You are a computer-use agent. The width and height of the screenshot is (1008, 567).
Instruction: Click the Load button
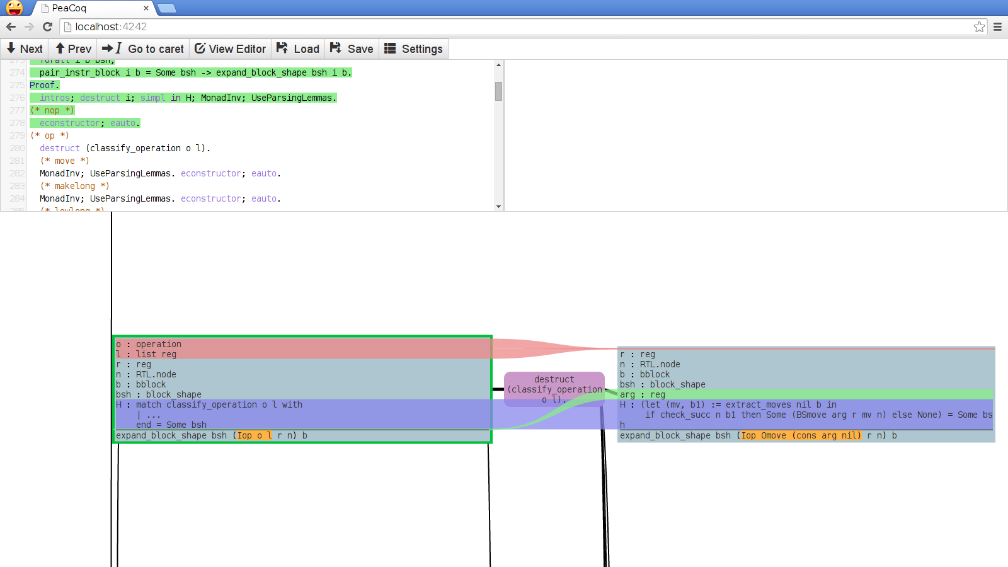(x=298, y=49)
